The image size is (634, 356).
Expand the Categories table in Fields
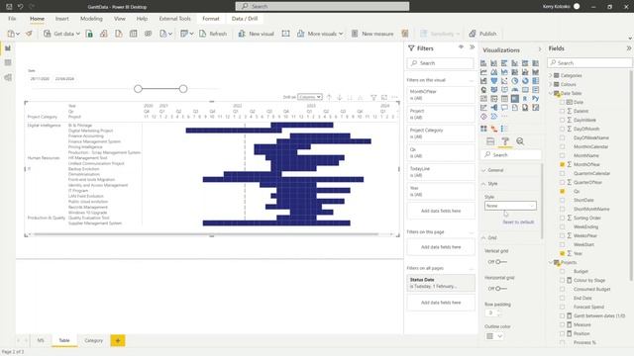pos(551,75)
